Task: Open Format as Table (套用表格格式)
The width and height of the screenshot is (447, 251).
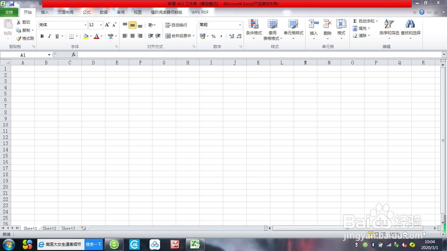Action: point(272,29)
